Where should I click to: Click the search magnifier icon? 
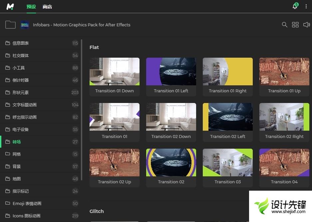(284, 25)
